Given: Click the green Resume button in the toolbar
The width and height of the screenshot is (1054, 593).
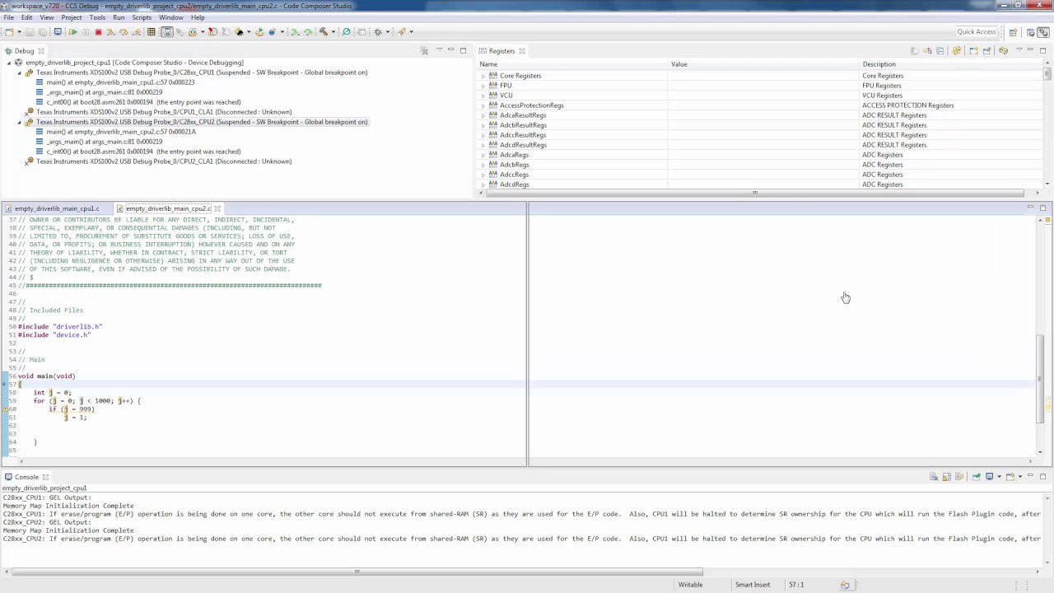Looking at the screenshot, I should coord(73,32).
